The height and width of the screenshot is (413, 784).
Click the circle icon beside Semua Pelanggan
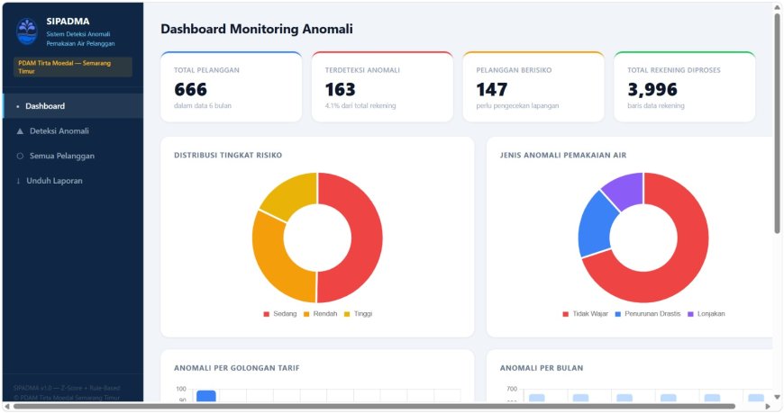(20, 156)
